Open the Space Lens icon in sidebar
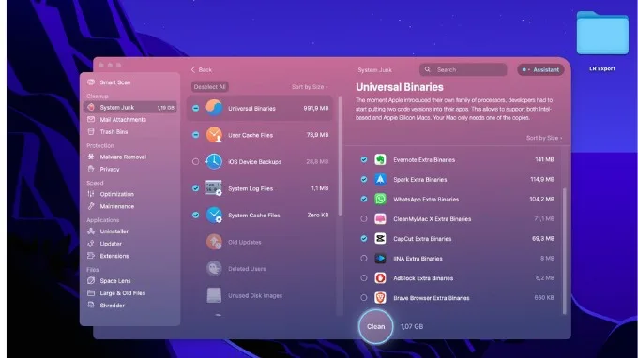Viewport: 638px width, 358px height. (91, 281)
